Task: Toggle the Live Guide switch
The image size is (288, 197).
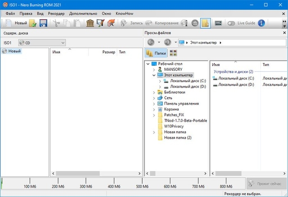Action: (x=232, y=23)
